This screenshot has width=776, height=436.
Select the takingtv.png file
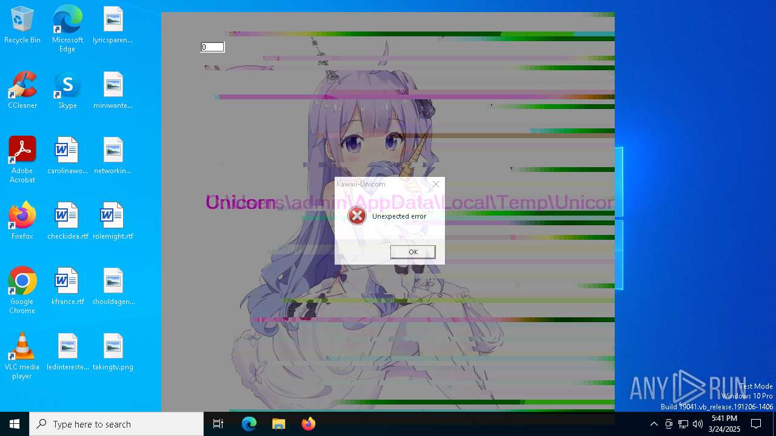(x=113, y=352)
